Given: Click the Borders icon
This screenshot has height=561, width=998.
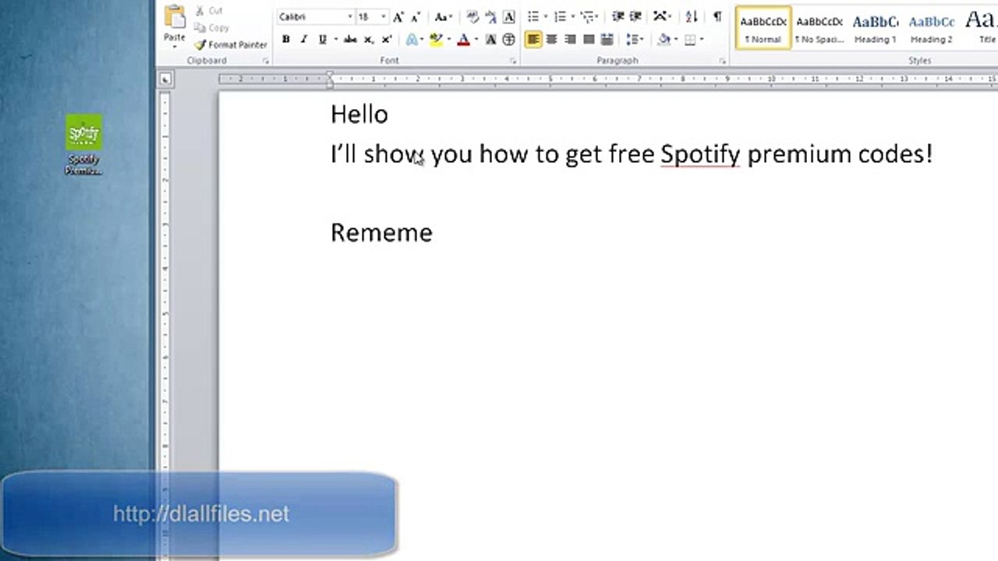Looking at the screenshot, I should tap(690, 39).
